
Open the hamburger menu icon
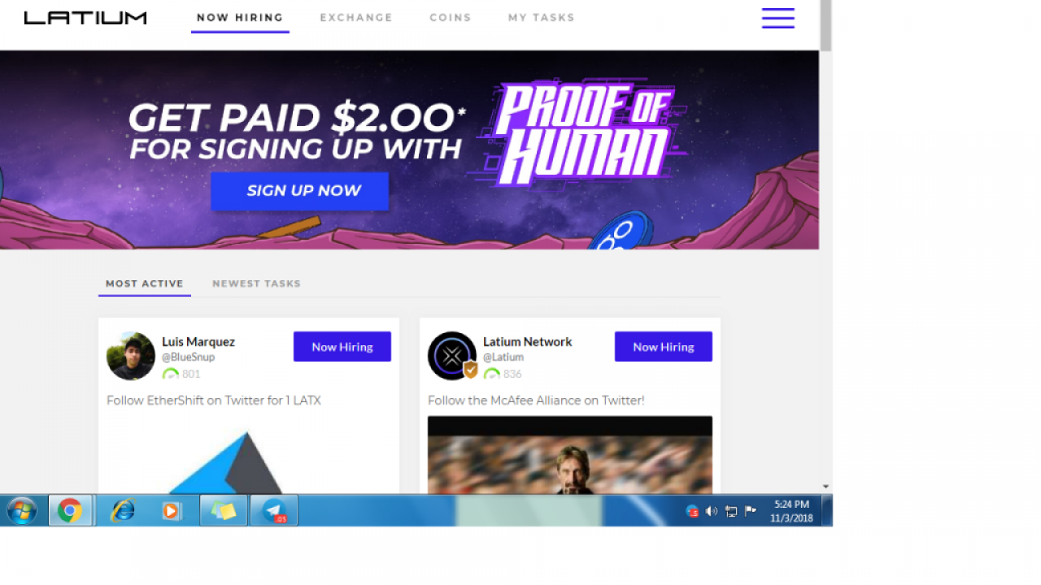coord(777,18)
